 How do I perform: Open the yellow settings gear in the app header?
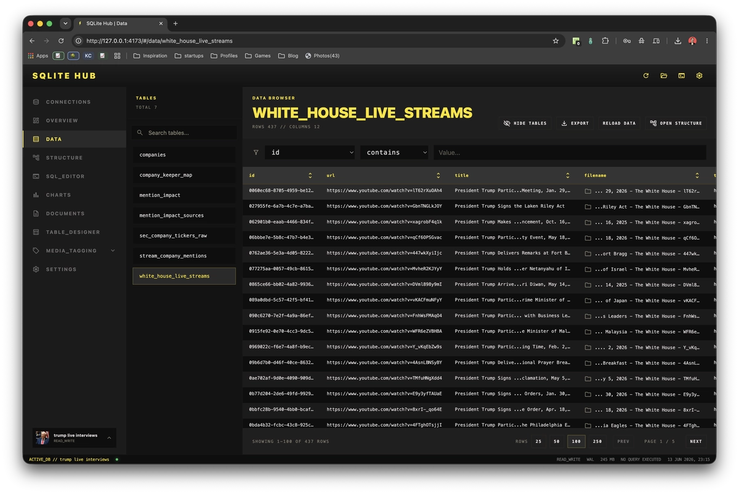tap(700, 76)
